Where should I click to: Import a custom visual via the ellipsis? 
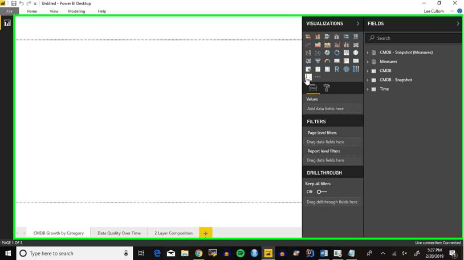pos(318,77)
